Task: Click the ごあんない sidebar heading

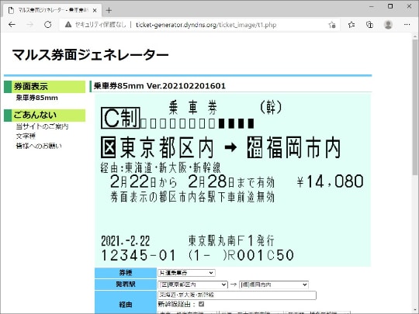Action: 45,115
